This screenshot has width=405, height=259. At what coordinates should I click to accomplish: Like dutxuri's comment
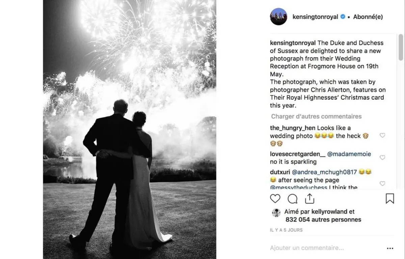[382, 183]
